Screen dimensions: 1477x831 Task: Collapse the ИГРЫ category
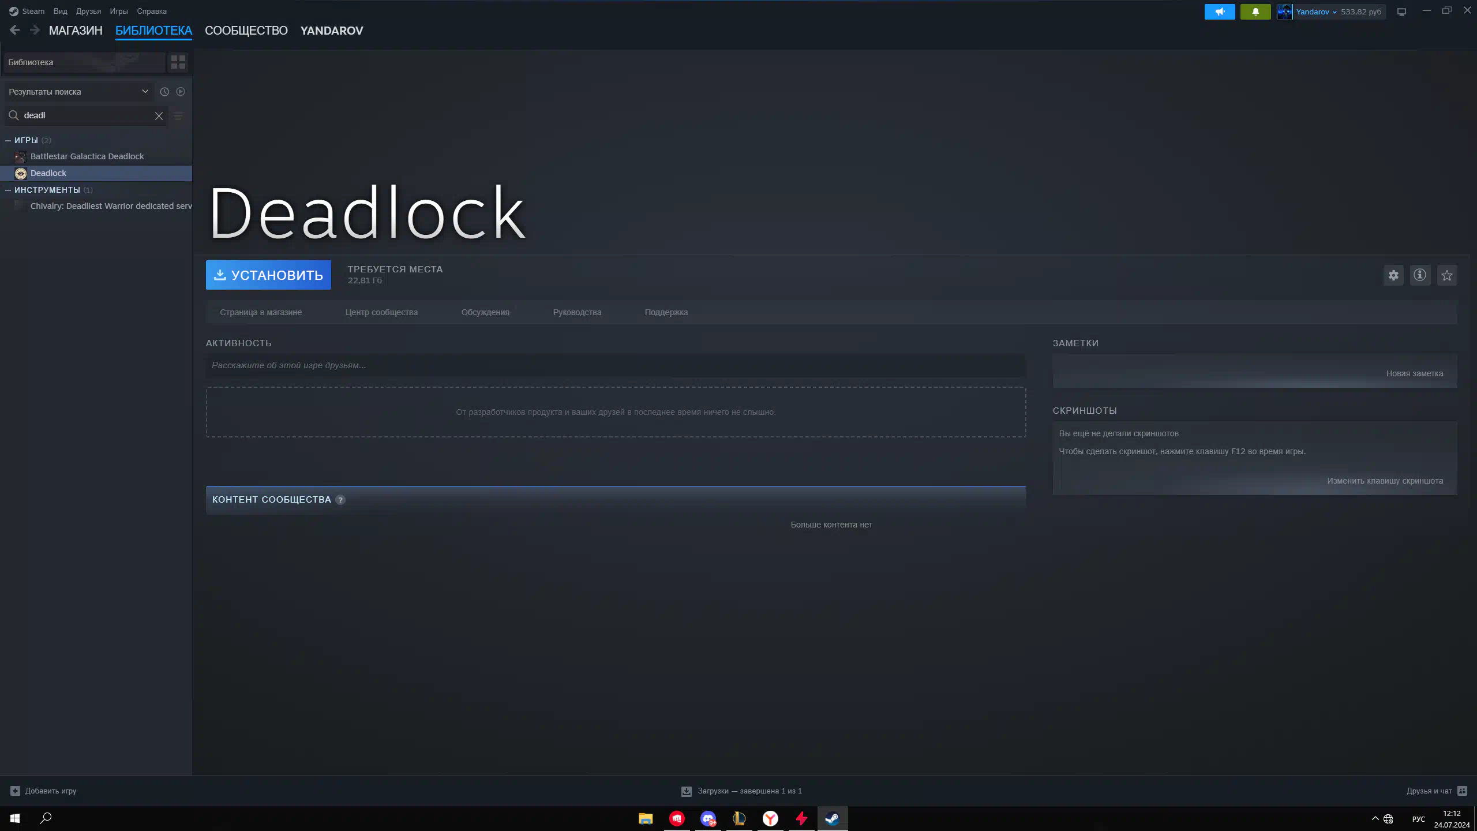8,140
